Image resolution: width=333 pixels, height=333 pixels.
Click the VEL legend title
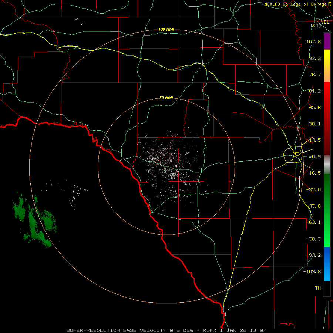click(x=325, y=22)
